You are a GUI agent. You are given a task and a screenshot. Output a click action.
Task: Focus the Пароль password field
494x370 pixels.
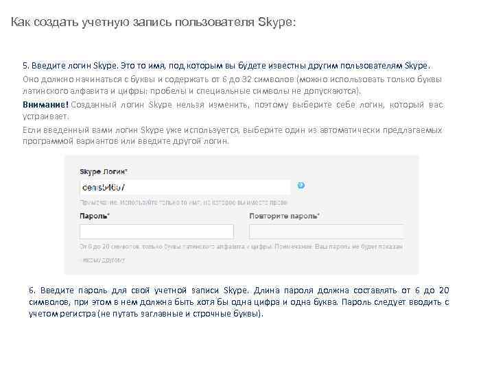[156, 232]
